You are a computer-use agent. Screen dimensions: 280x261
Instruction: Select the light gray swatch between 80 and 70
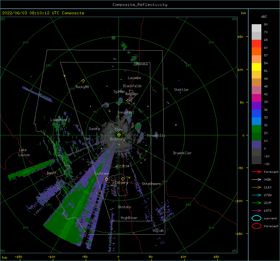tap(256, 28)
